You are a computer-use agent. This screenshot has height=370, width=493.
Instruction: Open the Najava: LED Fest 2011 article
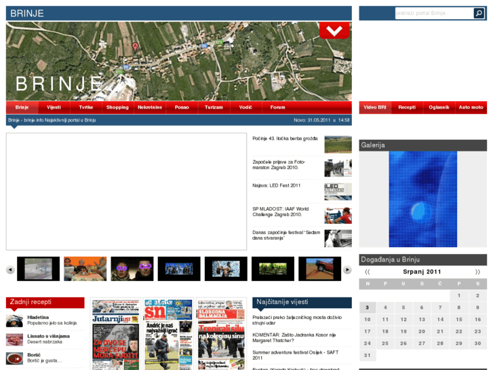pos(277,185)
